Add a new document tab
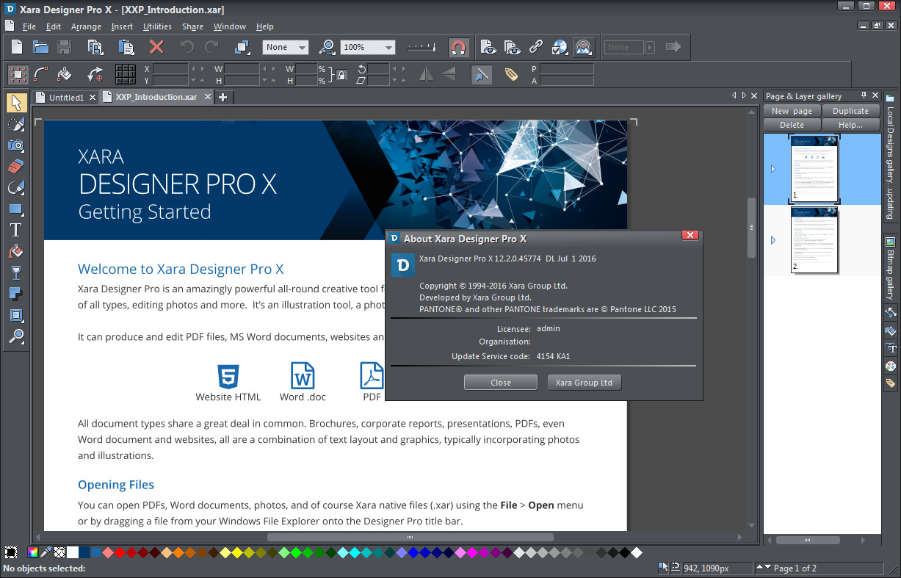 tap(223, 97)
